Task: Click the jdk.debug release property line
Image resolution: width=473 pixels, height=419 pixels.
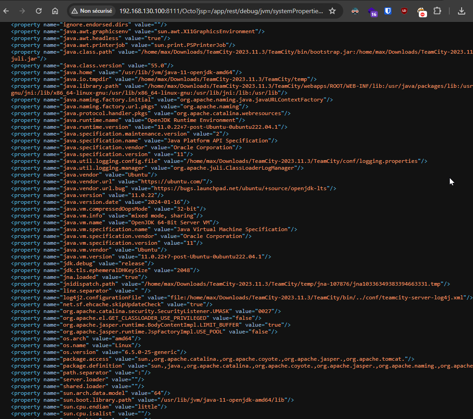Action: pyautogui.click(x=83, y=263)
